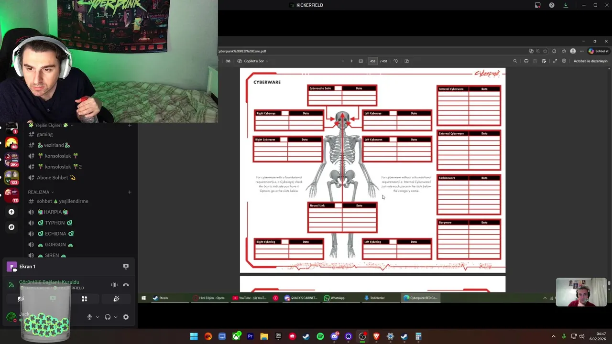Image resolution: width=612 pixels, height=344 pixels.
Task: Open the Windows Start menu
Action: (194, 336)
